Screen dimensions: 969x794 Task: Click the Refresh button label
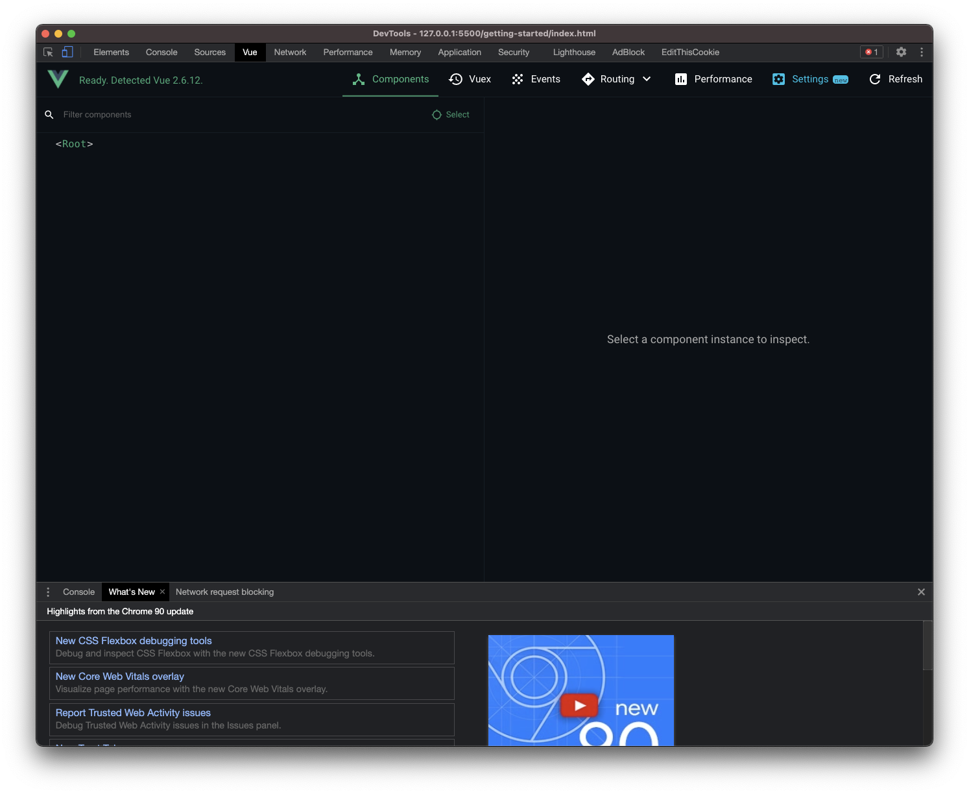click(905, 79)
